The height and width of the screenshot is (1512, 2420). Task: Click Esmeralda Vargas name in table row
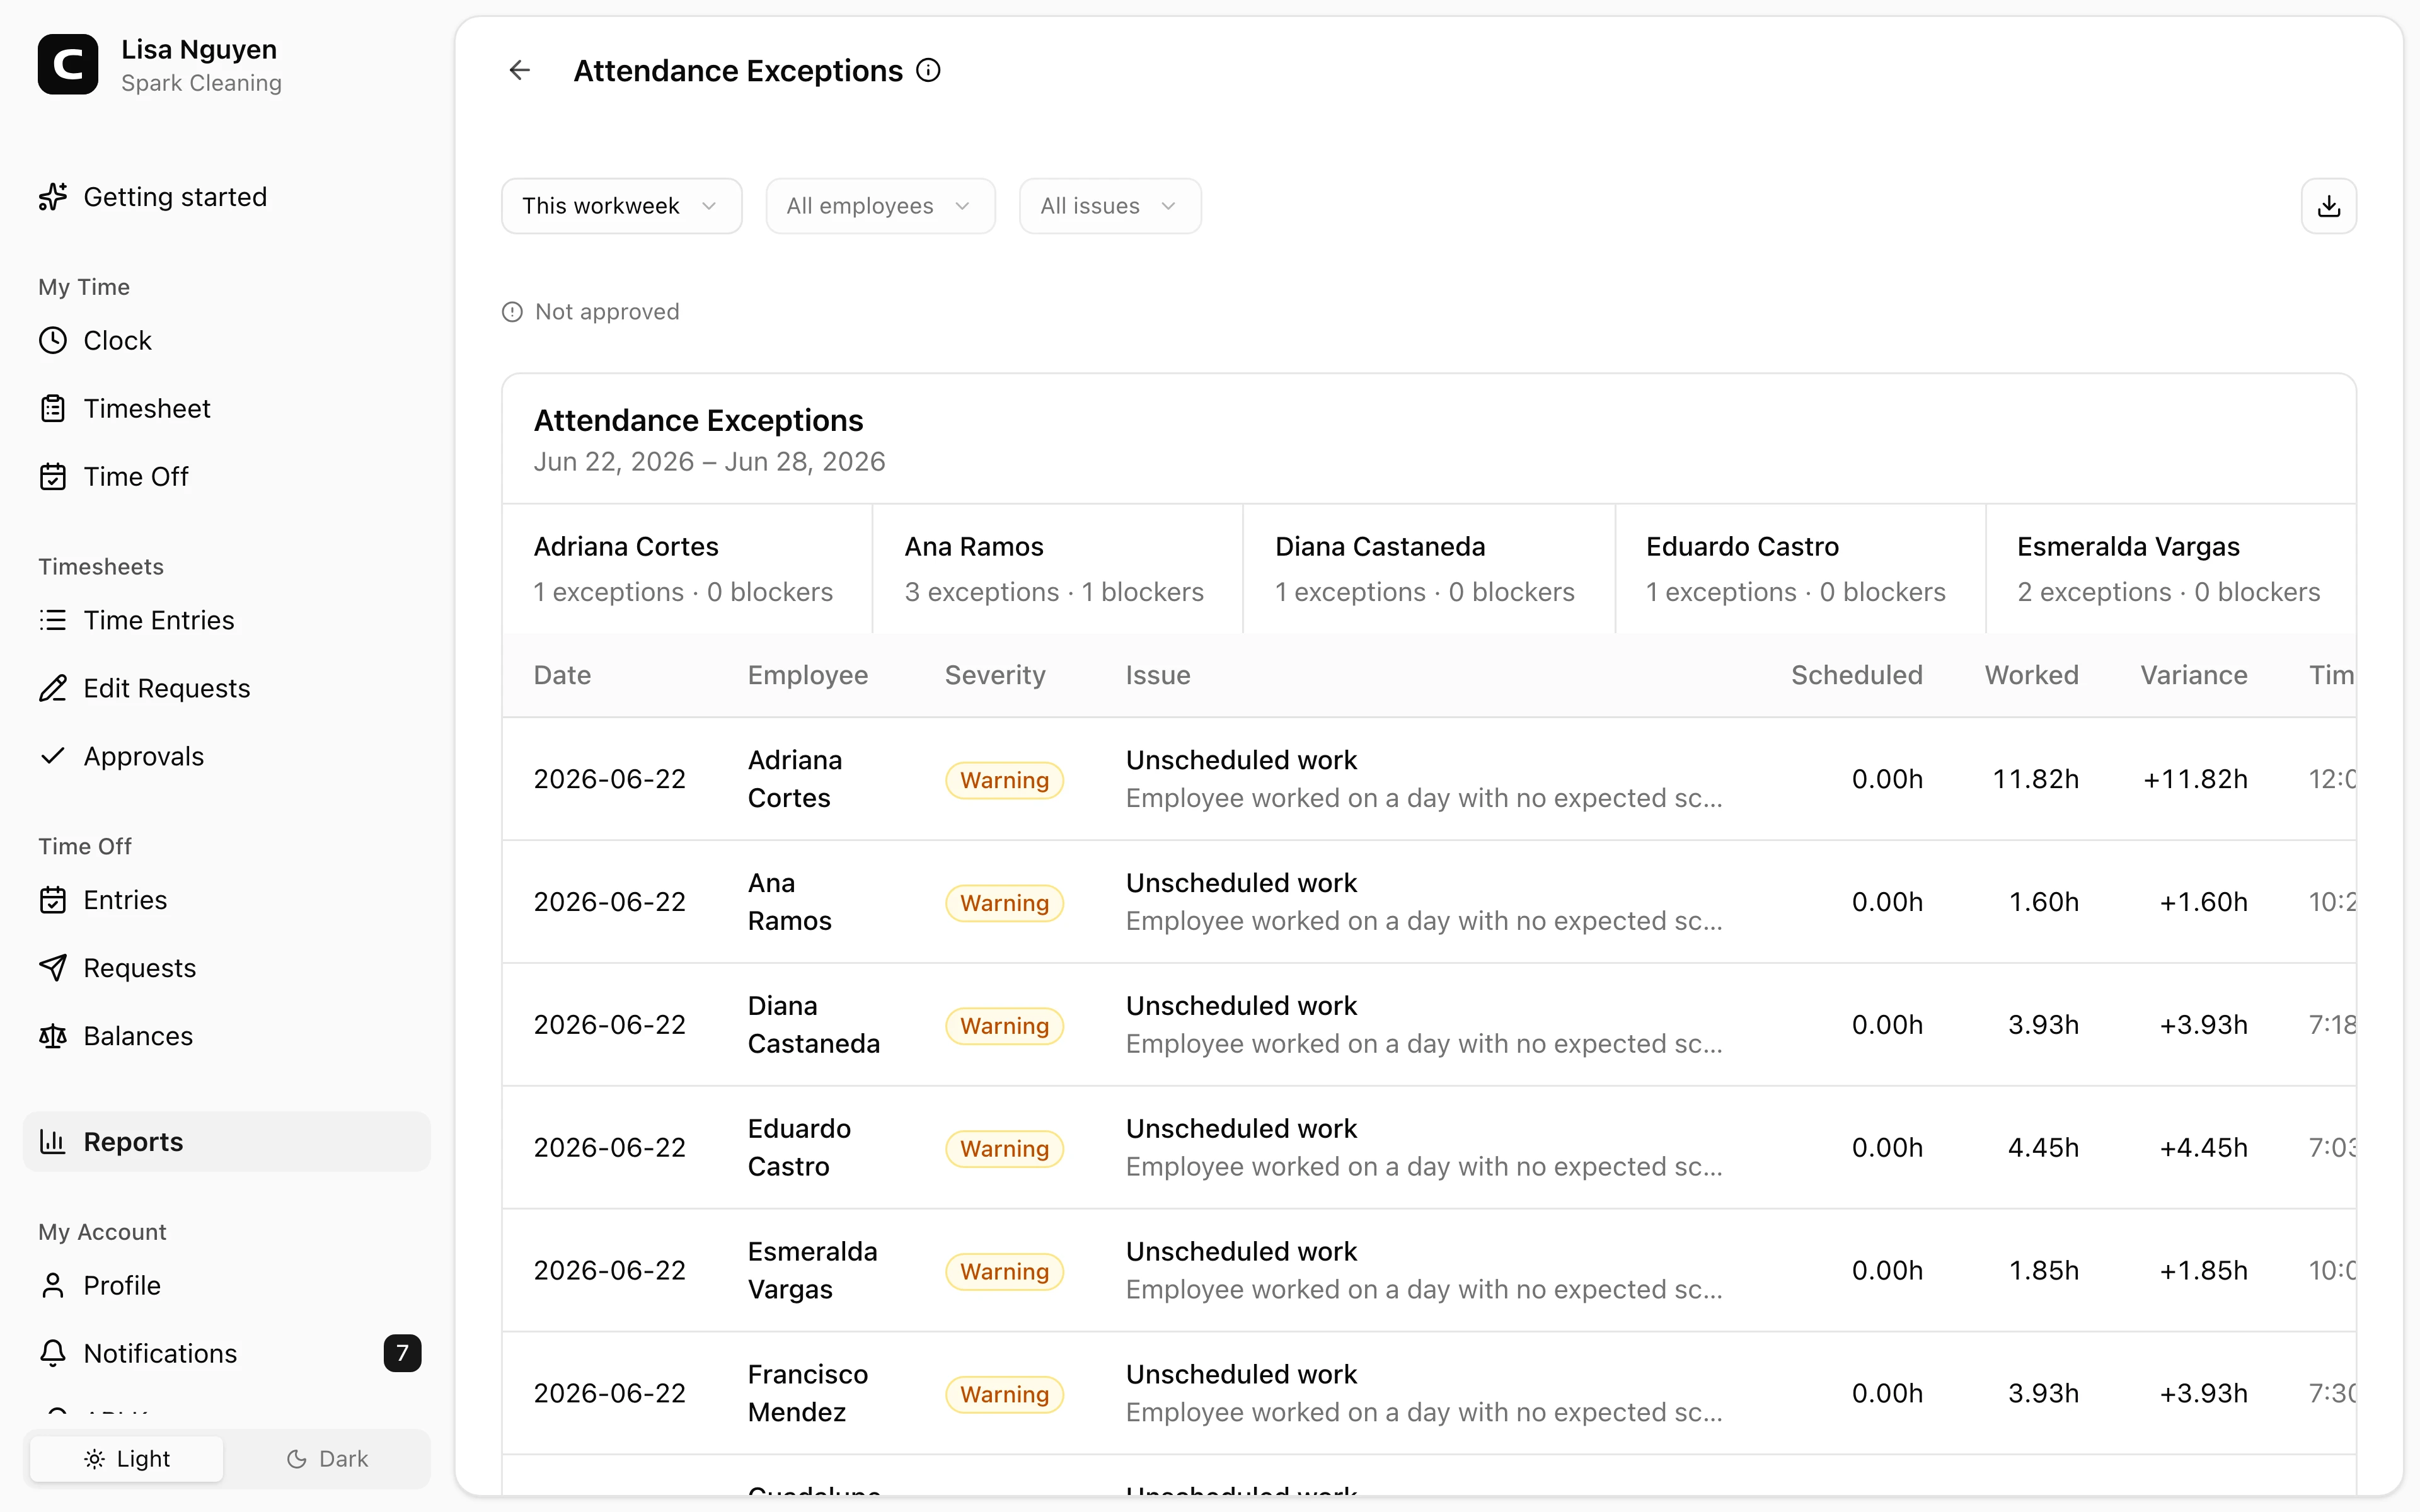click(x=812, y=1271)
